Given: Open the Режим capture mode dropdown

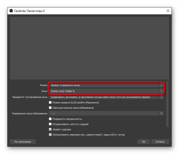Looking at the screenshot, I should 106,85.
